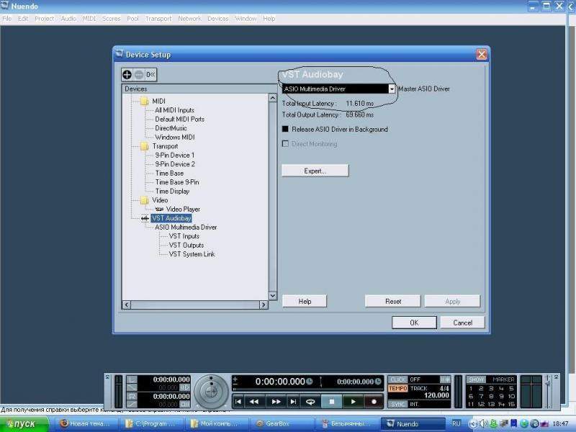The image size is (576, 432).
Task: Toggle the Cycle loop button
Action: (x=311, y=401)
